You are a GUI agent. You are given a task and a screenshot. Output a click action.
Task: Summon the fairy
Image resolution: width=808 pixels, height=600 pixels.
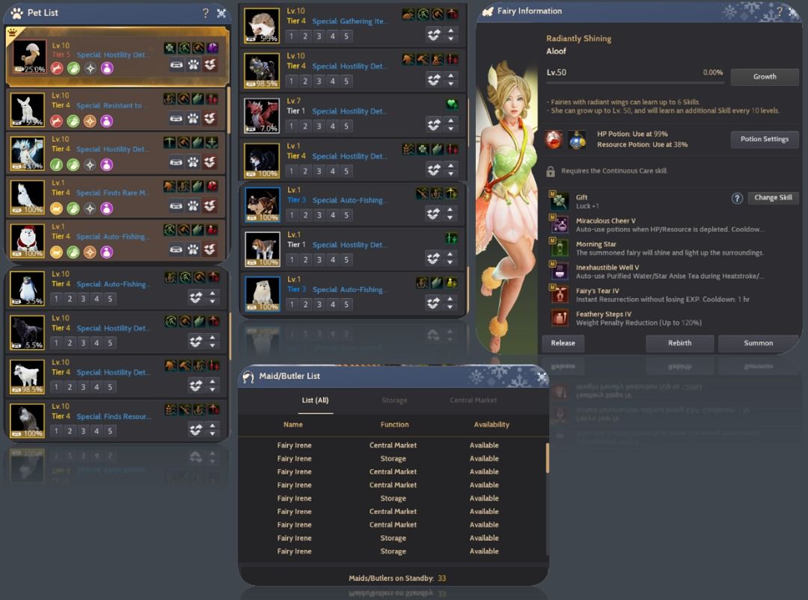coord(758,343)
